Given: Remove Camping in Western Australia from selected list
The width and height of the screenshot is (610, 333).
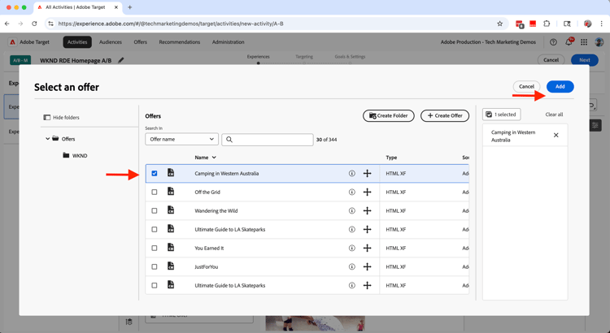Looking at the screenshot, I should (556, 136).
